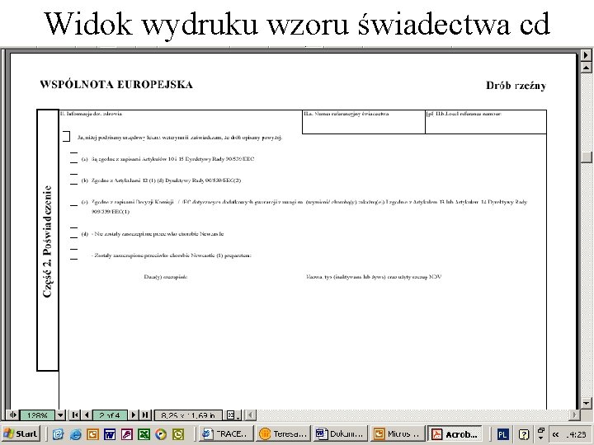
Task: Click line (c) about Decyzji Komisji
Action: tap(304, 207)
